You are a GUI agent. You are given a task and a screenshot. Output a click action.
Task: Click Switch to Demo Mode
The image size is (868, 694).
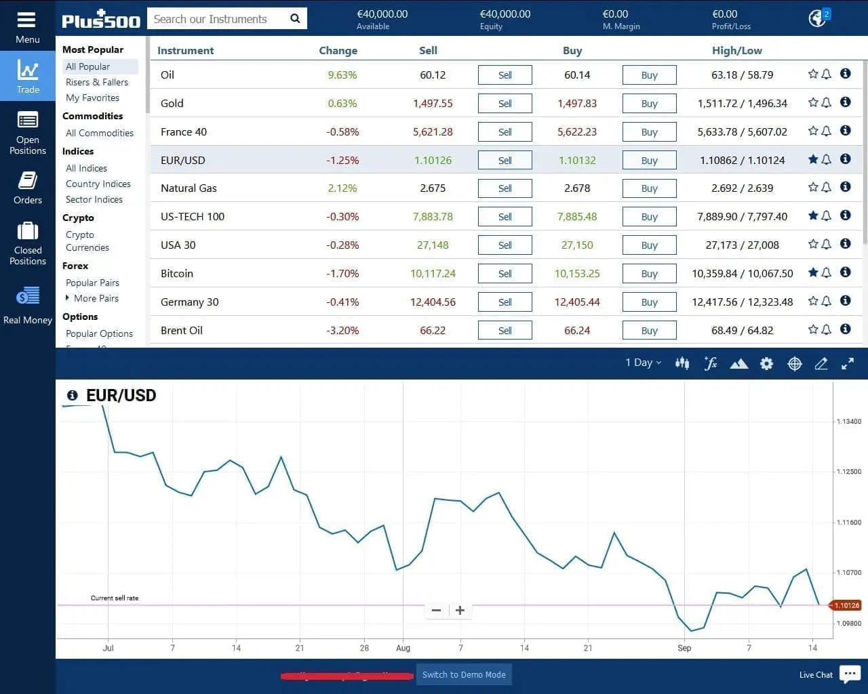click(x=464, y=674)
